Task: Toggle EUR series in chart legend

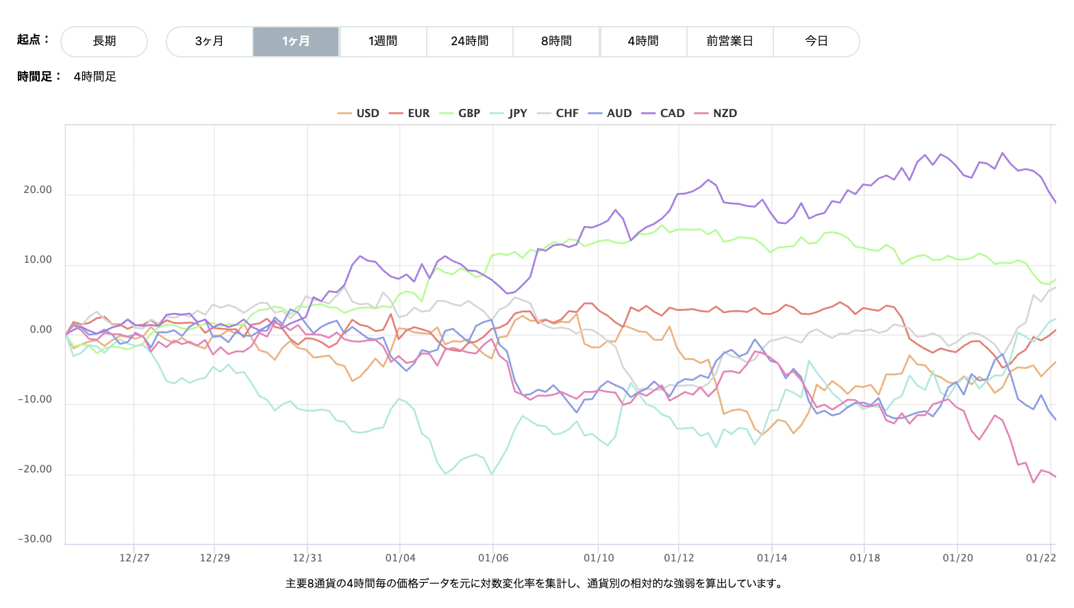Action: (410, 114)
